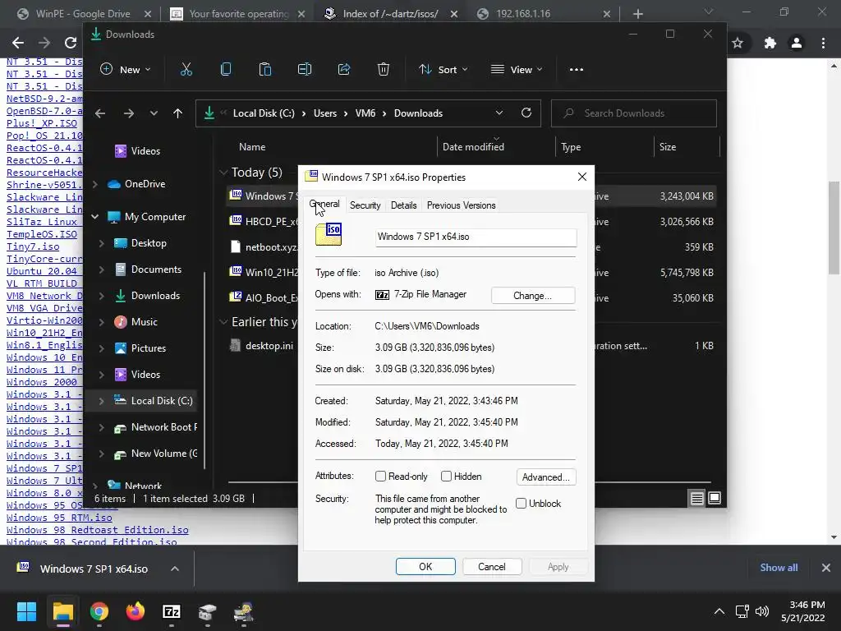The height and width of the screenshot is (631, 841).
Task: Open new browser tab
Action: point(637,14)
